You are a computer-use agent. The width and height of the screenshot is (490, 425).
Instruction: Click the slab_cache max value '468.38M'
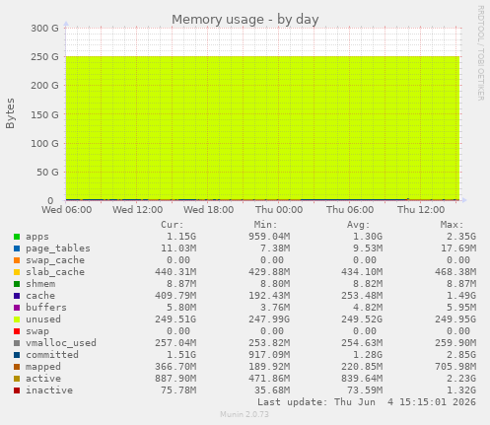coord(455,272)
